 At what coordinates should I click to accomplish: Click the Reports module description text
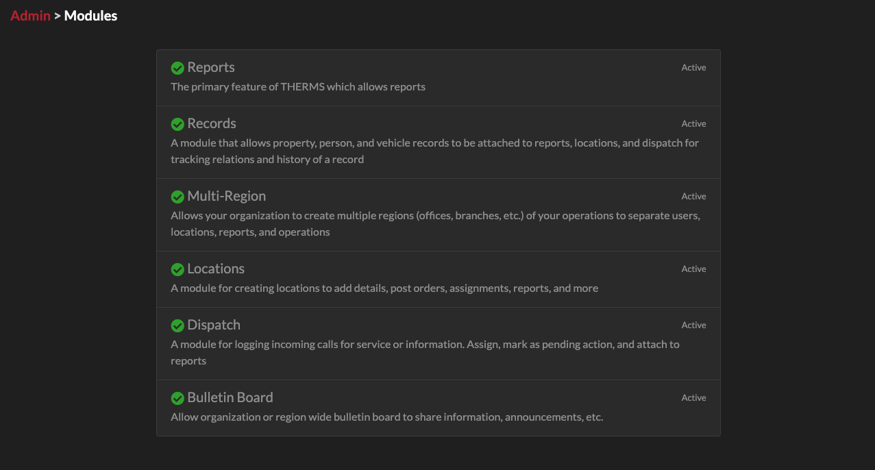click(298, 86)
